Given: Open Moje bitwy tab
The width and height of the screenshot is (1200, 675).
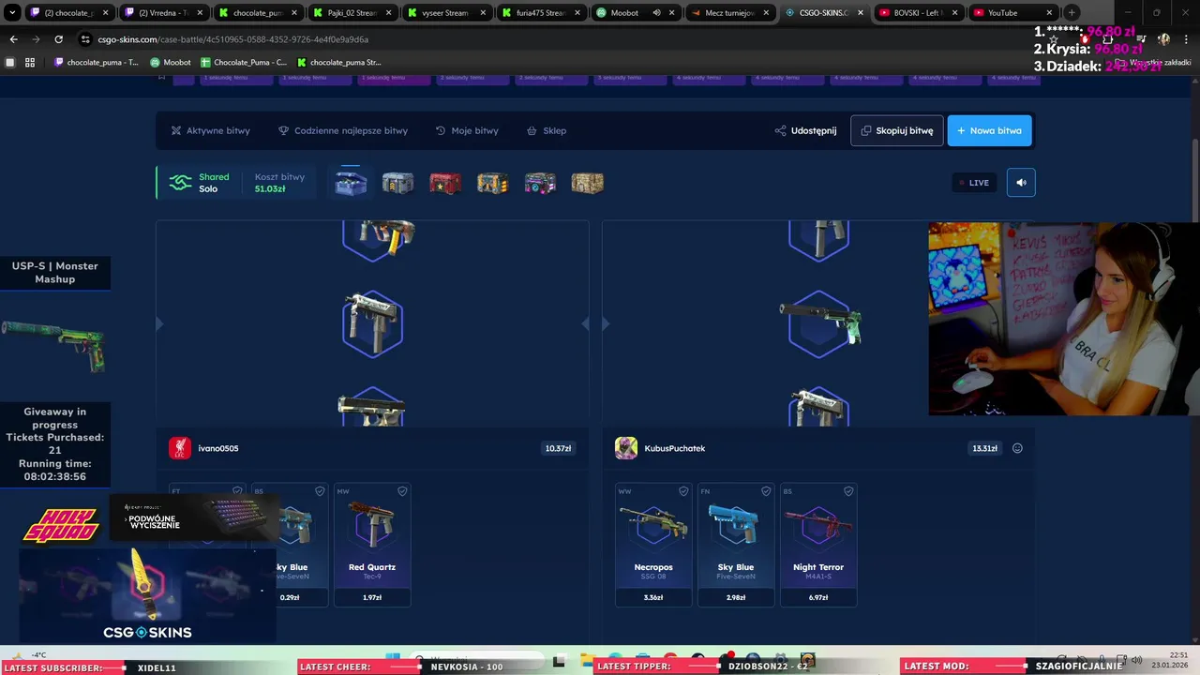Looking at the screenshot, I should (x=467, y=130).
